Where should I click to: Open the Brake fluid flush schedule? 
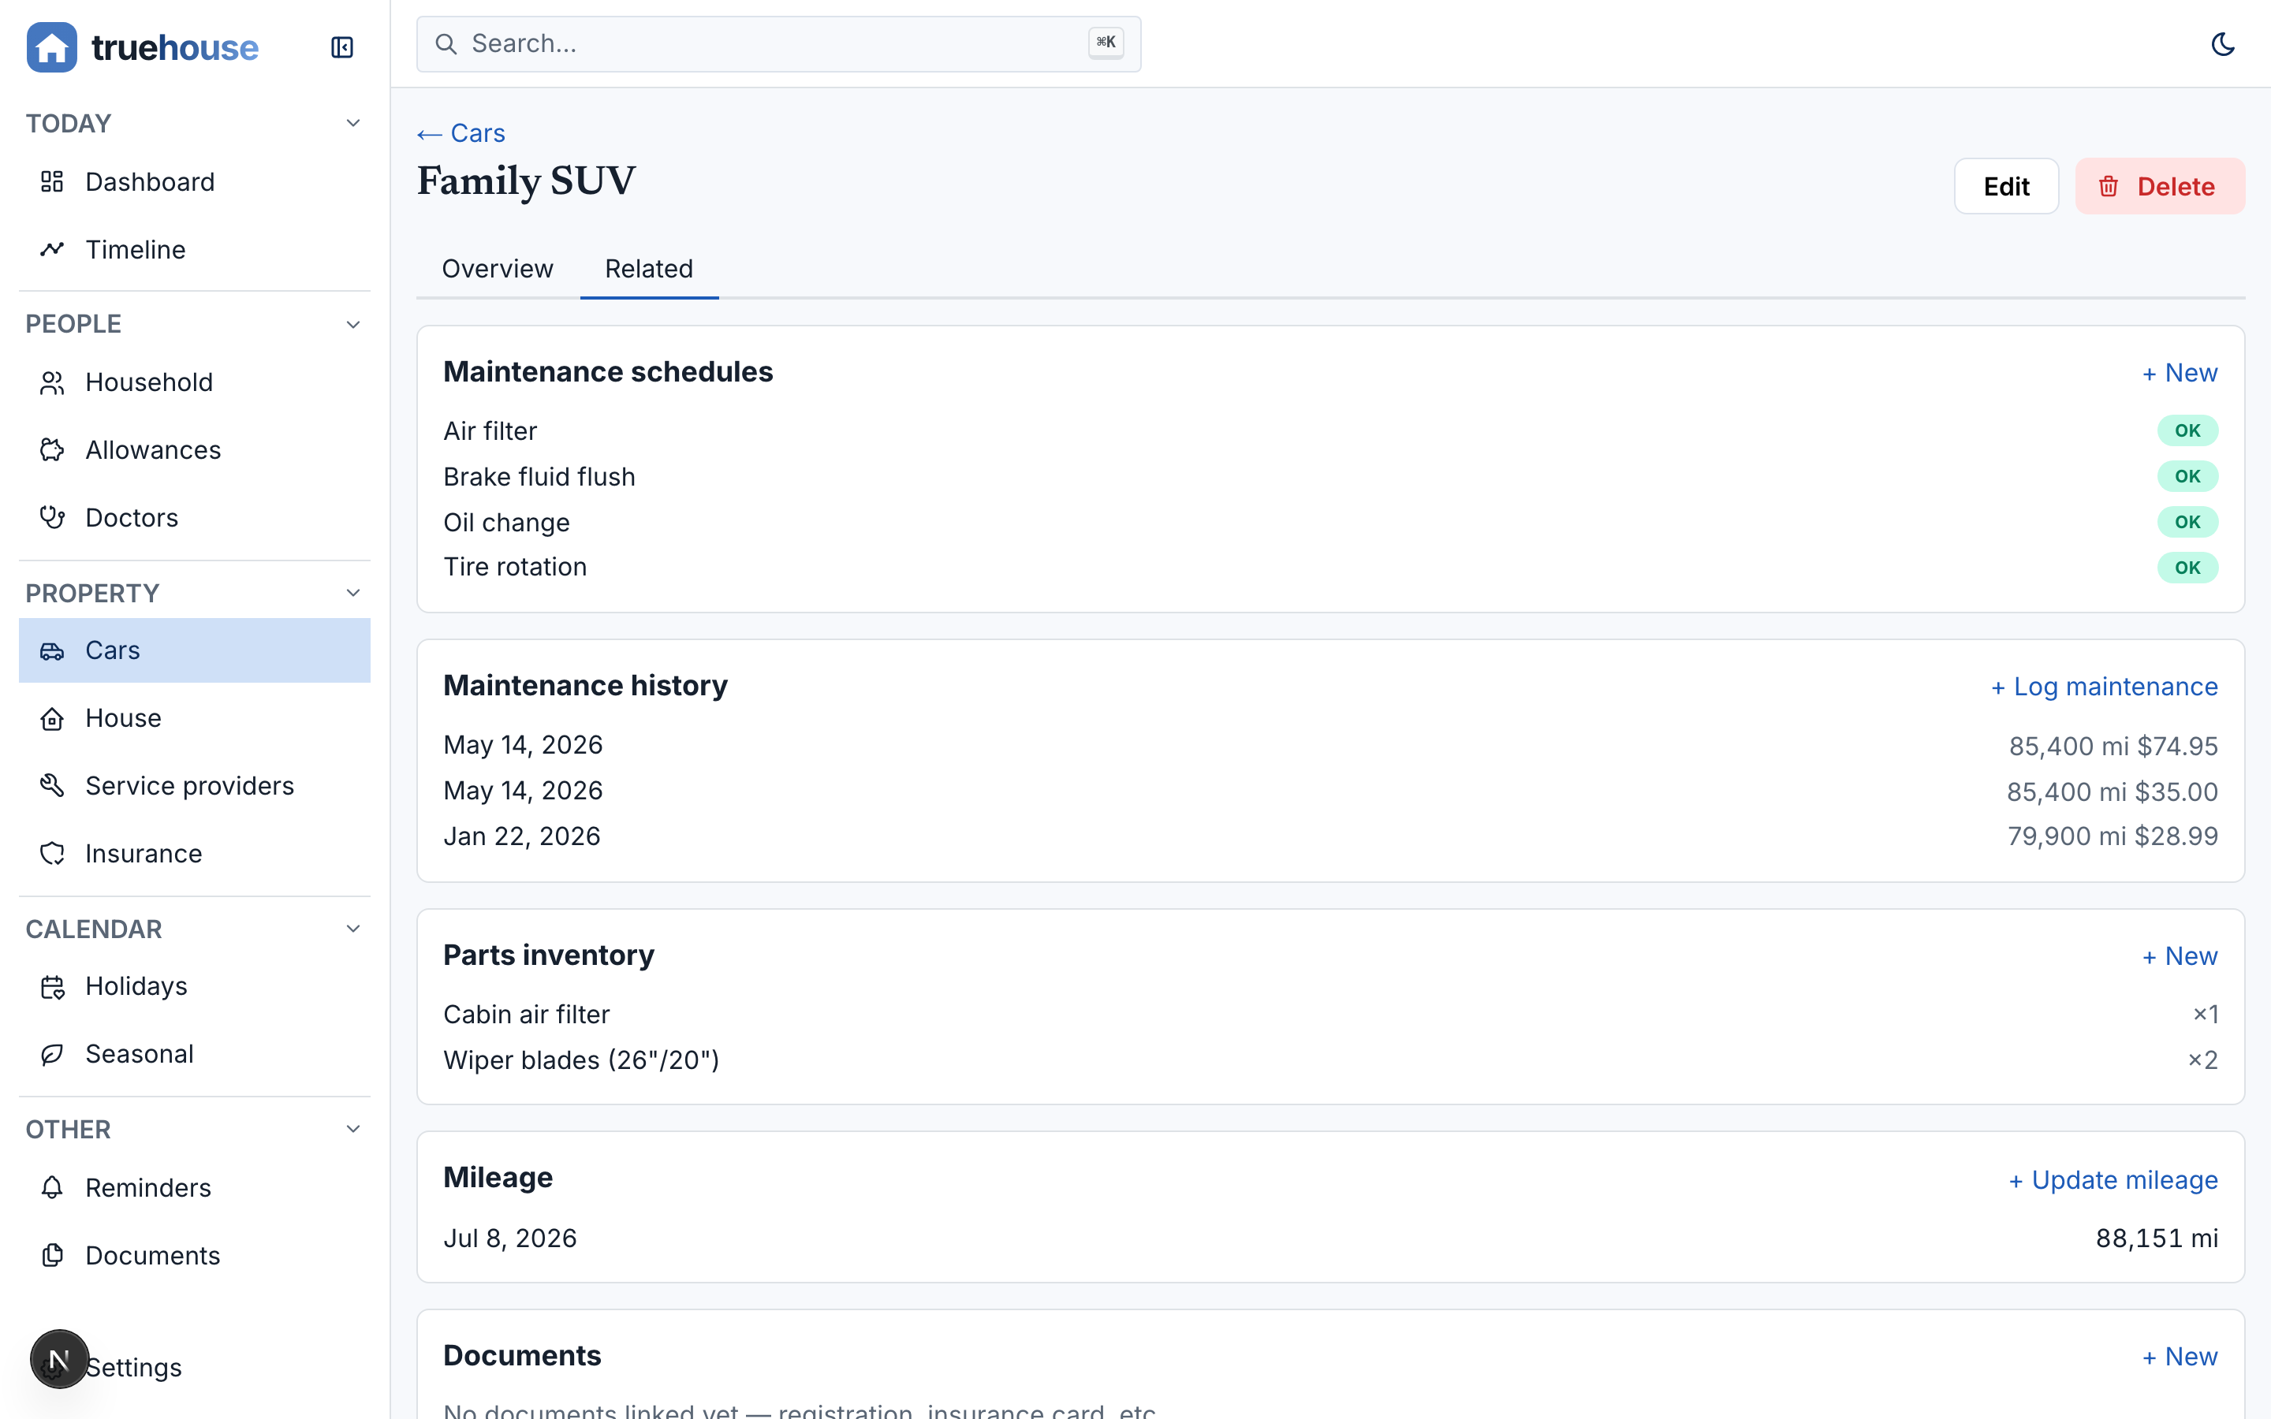tap(1329, 477)
